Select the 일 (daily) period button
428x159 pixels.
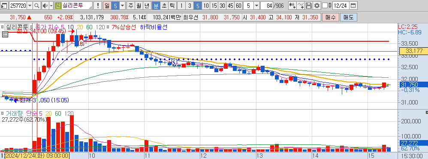[x=107, y=5]
